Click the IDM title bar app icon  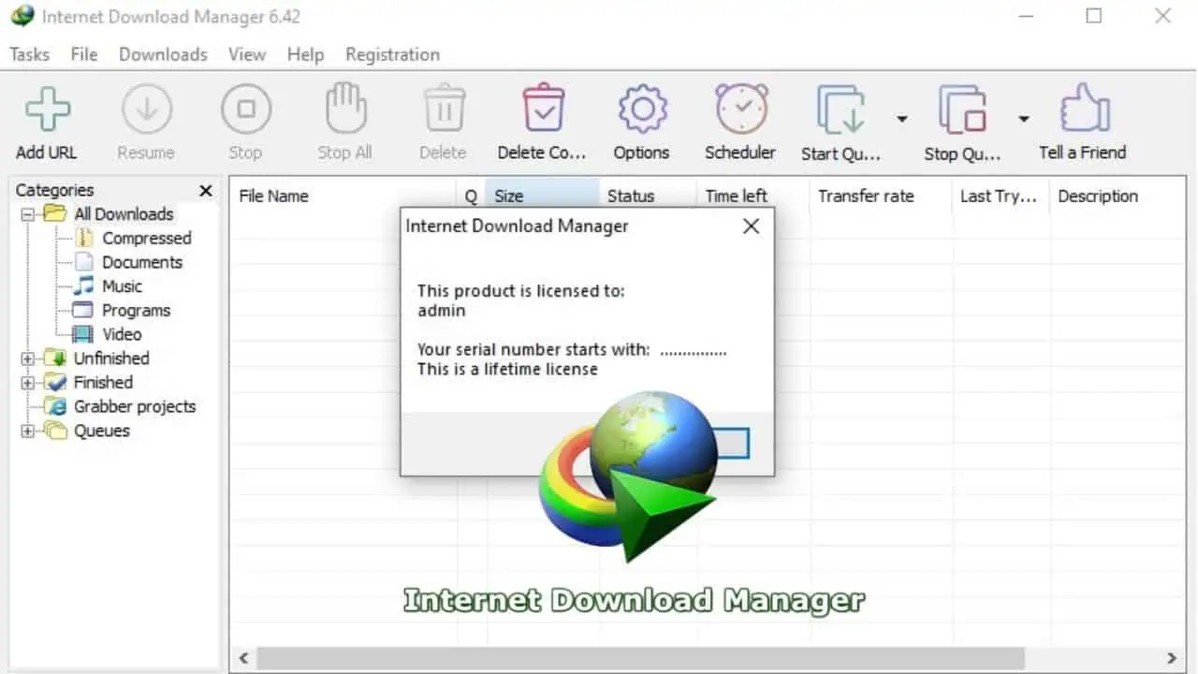pyautogui.click(x=22, y=17)
